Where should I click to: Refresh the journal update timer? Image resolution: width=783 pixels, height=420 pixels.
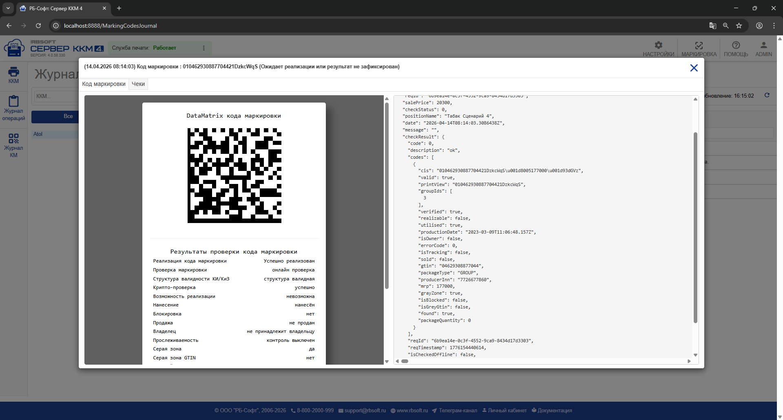point(767,95)
